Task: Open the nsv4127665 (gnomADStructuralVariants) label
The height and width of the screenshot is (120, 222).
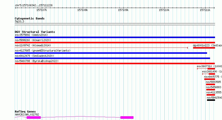Action: (43, 51)
